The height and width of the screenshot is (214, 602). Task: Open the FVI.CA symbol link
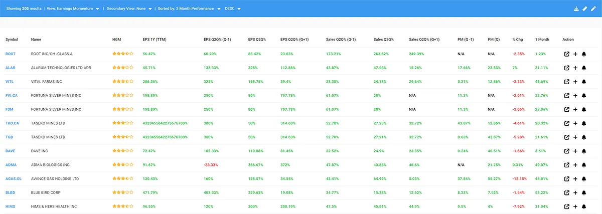pyautogui.click(x=12, y=95)
